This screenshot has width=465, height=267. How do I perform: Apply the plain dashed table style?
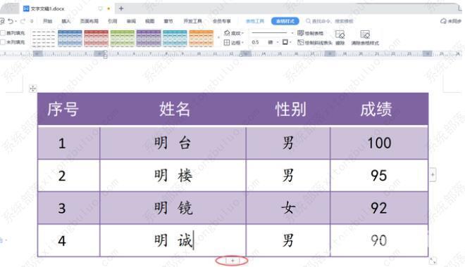44,39
